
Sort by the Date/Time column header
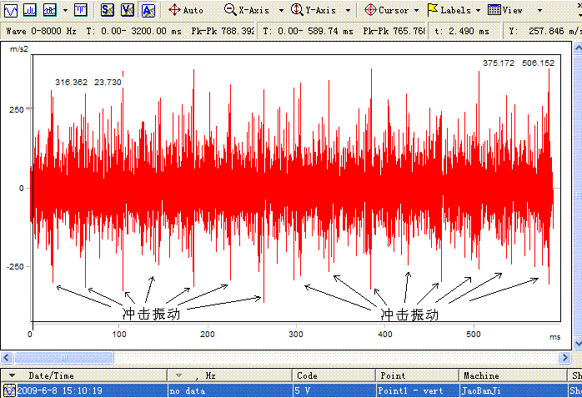coord(84,375)
